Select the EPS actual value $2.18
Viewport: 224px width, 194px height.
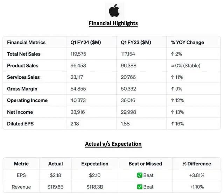(55, 175)
